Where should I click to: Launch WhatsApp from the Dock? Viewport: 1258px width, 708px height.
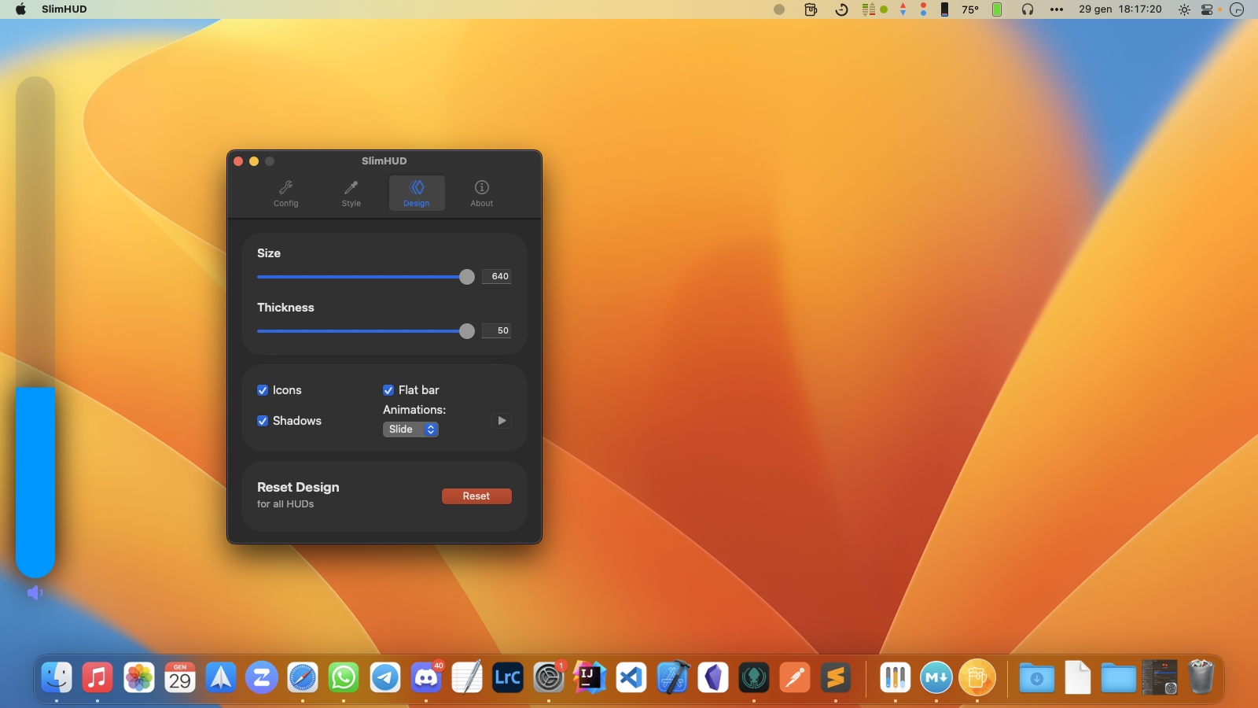[x=344, y=677]
